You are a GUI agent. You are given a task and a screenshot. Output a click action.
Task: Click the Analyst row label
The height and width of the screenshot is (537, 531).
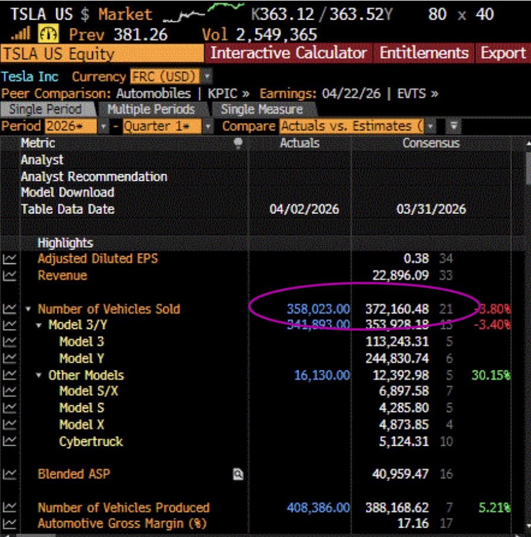[x=42, y=160]
